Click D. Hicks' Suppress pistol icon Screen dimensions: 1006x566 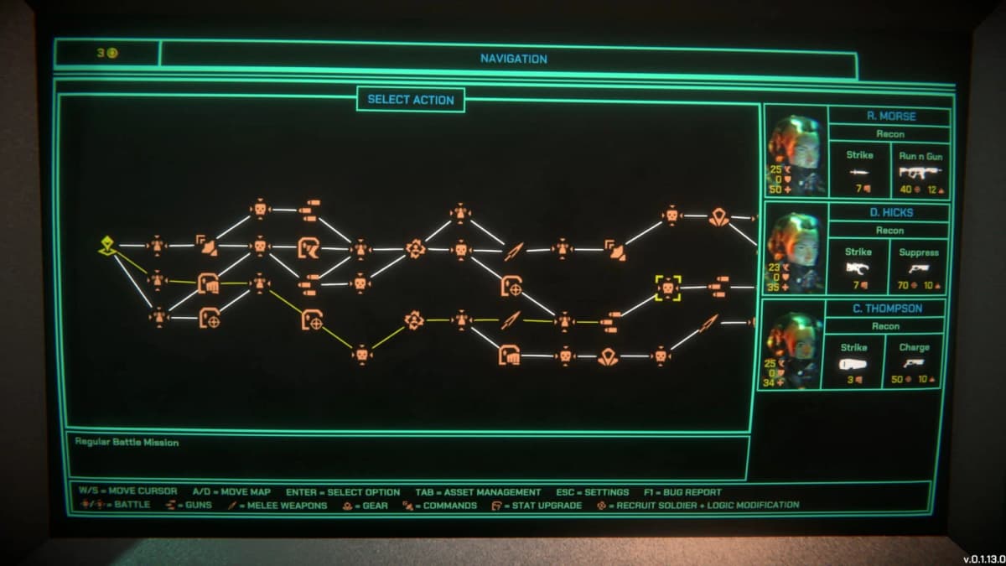(919, 270)
